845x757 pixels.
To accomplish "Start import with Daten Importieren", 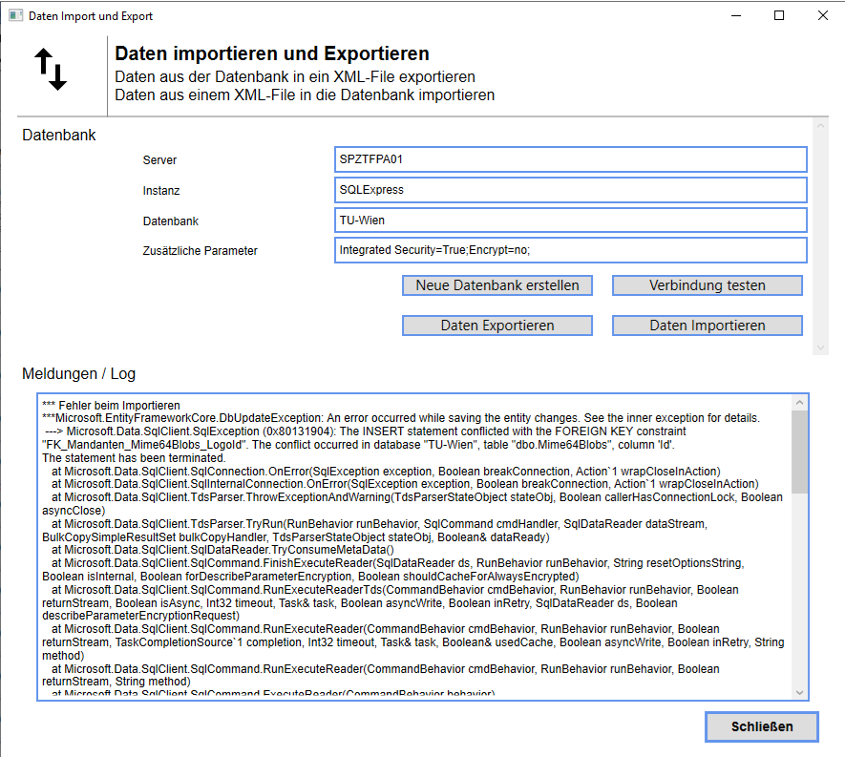I will click(x=707, y=326).
